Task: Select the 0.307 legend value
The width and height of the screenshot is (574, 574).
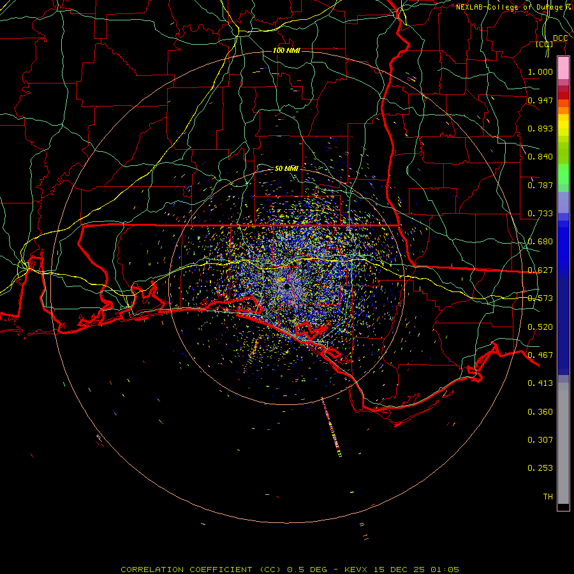Action: point(540,440)
